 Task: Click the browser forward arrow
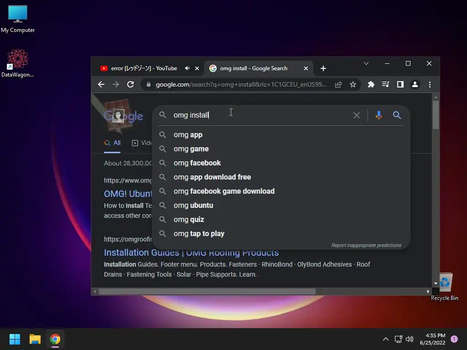[116, 84]
